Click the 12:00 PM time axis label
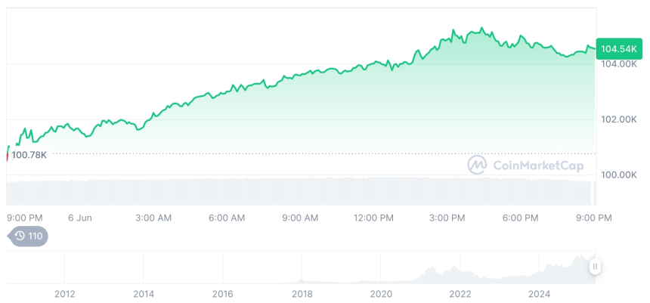 click(x=374, y=218)
